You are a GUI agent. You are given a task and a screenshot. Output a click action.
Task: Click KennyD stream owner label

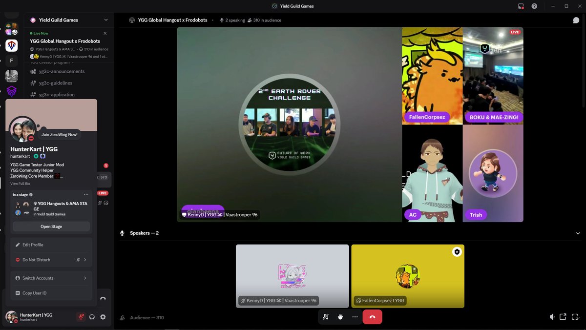(x=220, y=214)
